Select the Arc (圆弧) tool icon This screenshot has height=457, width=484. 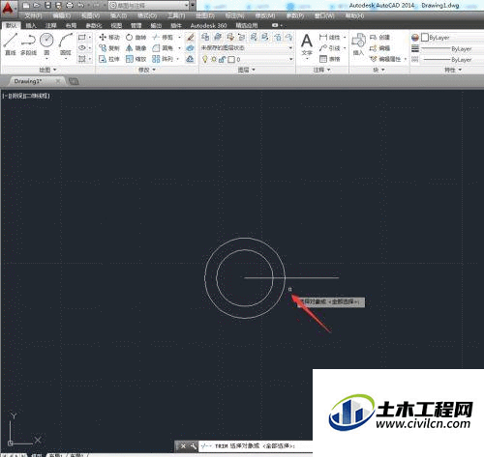[66, 40]
